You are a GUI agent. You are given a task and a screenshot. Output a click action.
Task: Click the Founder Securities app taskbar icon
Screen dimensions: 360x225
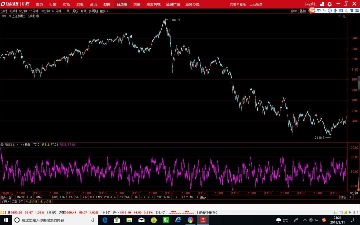202,220
